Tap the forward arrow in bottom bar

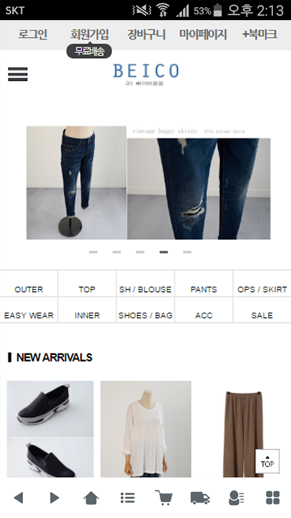pos(54,497)
